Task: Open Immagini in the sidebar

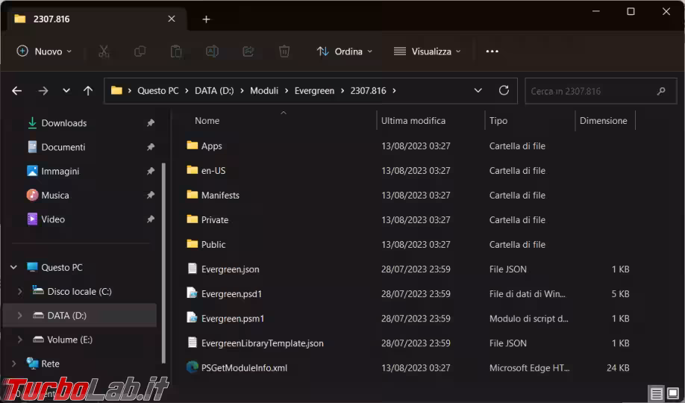Action: (x=60, y=171)
